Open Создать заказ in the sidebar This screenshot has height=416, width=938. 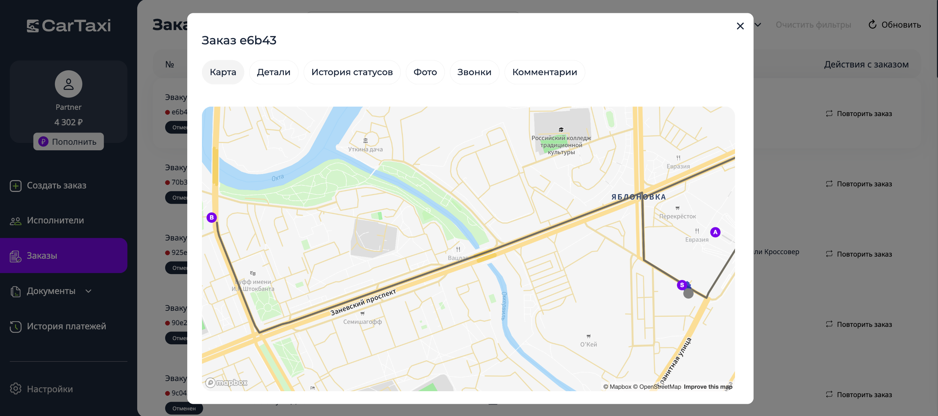pyautogui.click(x=56, y=186)
